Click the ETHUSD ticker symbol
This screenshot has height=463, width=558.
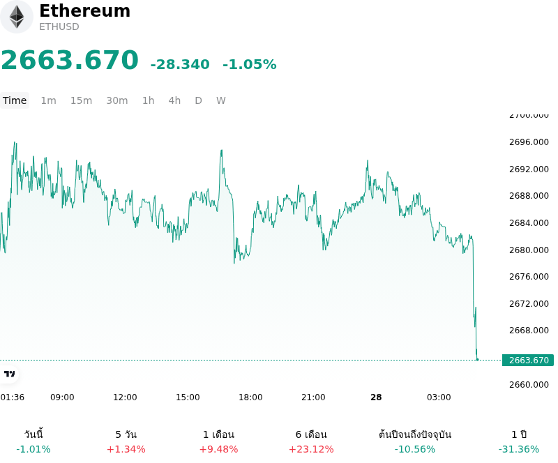(x=59, y=26)
